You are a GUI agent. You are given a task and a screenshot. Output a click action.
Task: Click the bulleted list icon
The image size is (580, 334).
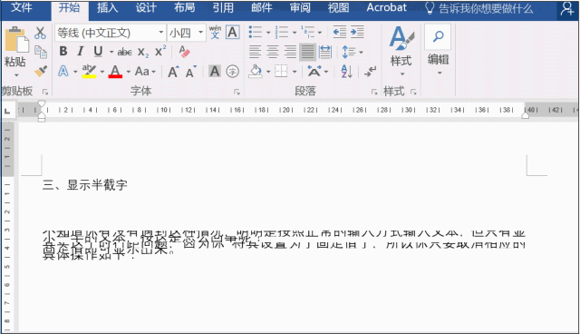[x=256, y=32]
